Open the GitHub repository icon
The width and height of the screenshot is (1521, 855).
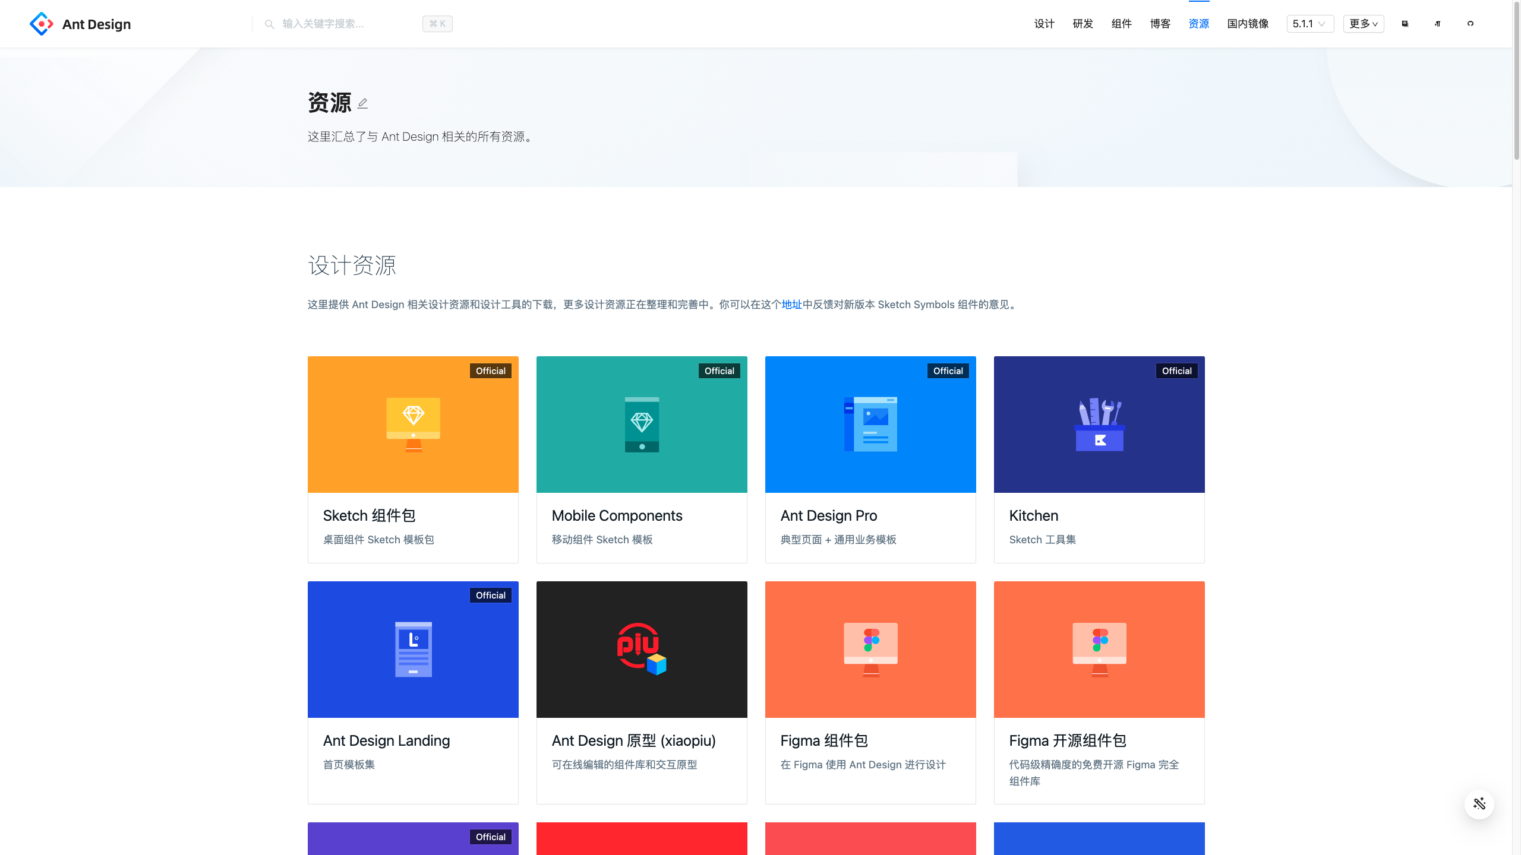pos(1470,24)
